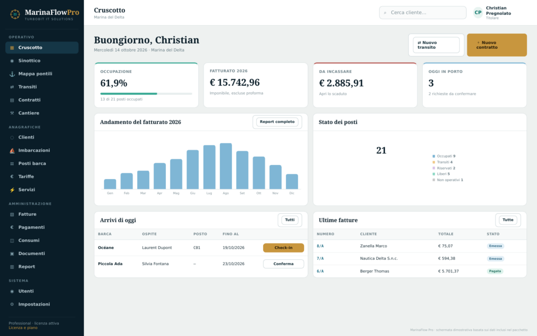Navigate to Impostazioni
537x336 pixels.
[x=42, y=304]
